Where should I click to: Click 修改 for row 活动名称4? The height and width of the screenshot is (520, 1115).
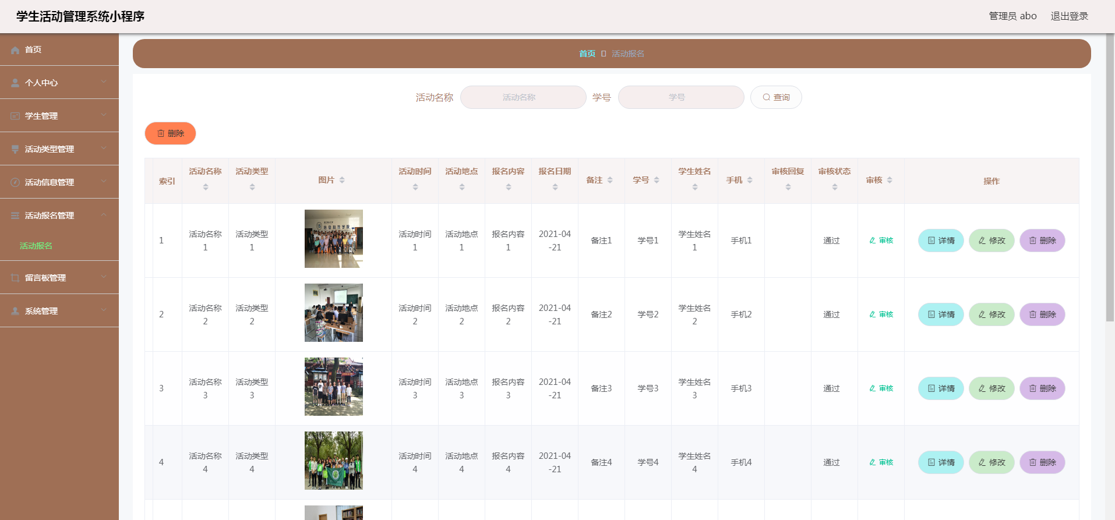(991, 462)
